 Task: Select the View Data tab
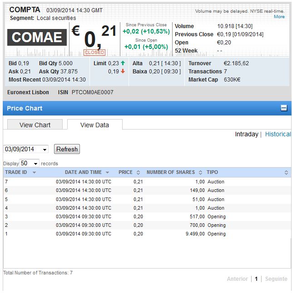(x=94, y=125)
